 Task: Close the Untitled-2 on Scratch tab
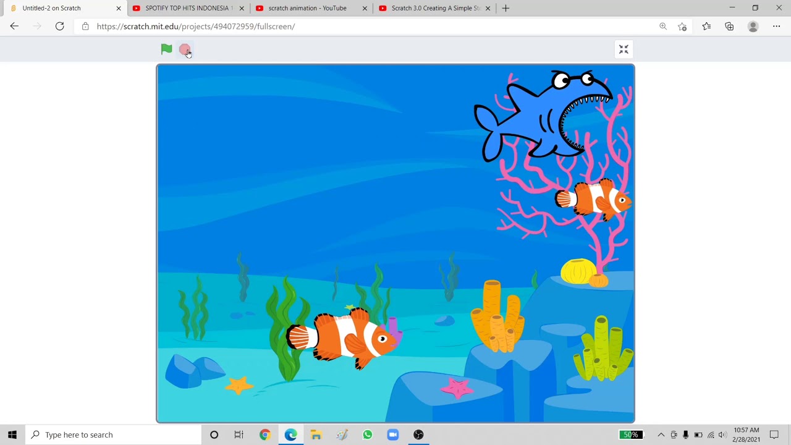(x=119, y=8)
